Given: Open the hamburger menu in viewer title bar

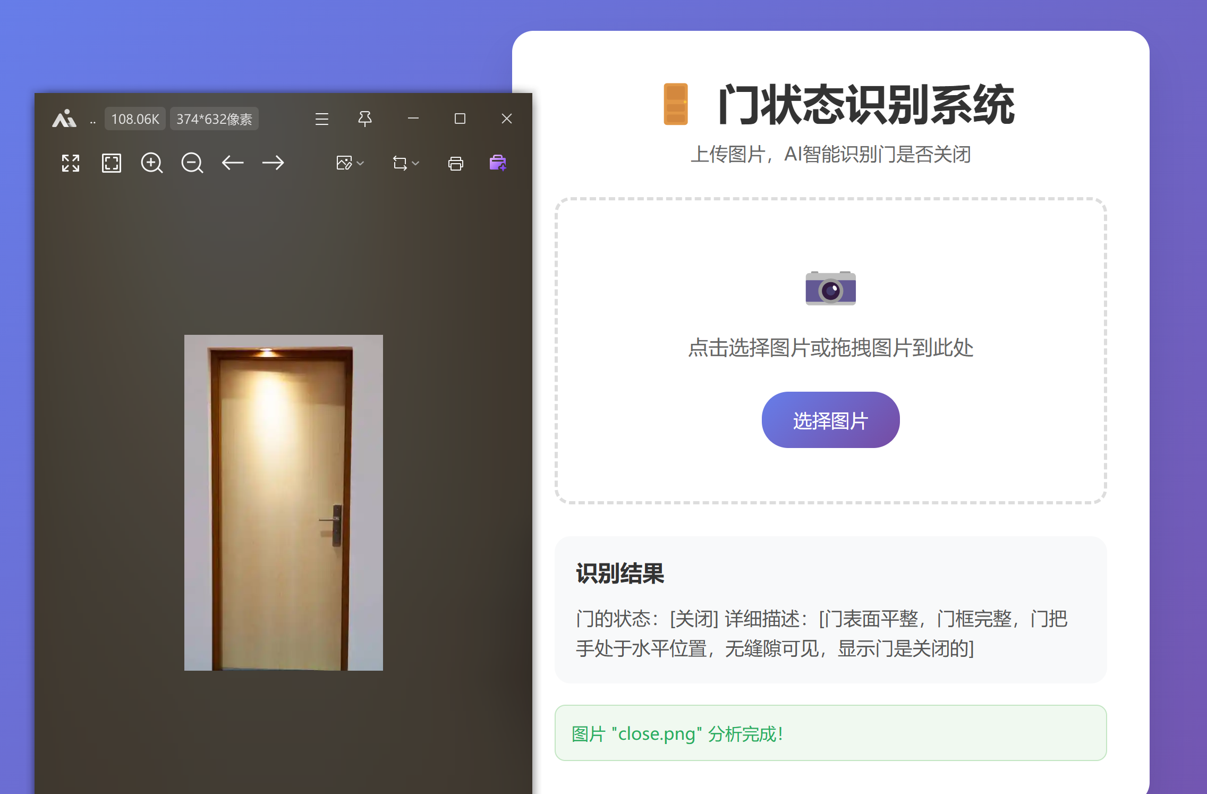Looking at the screenshot, I should [321, 119].
